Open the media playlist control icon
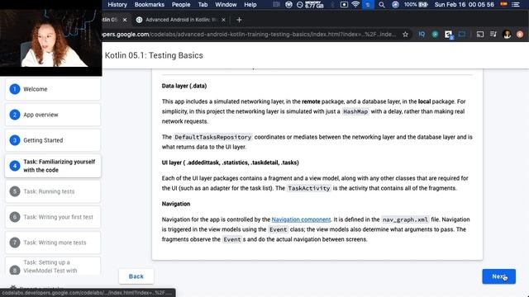Image resolution: width=529 pixels, height=297 pixels. click(x=493, y=35)
